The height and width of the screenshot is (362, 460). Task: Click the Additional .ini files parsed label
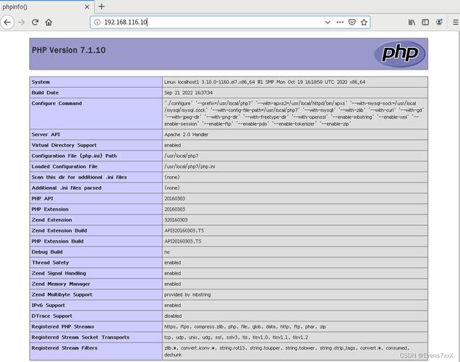pos(67,188)
